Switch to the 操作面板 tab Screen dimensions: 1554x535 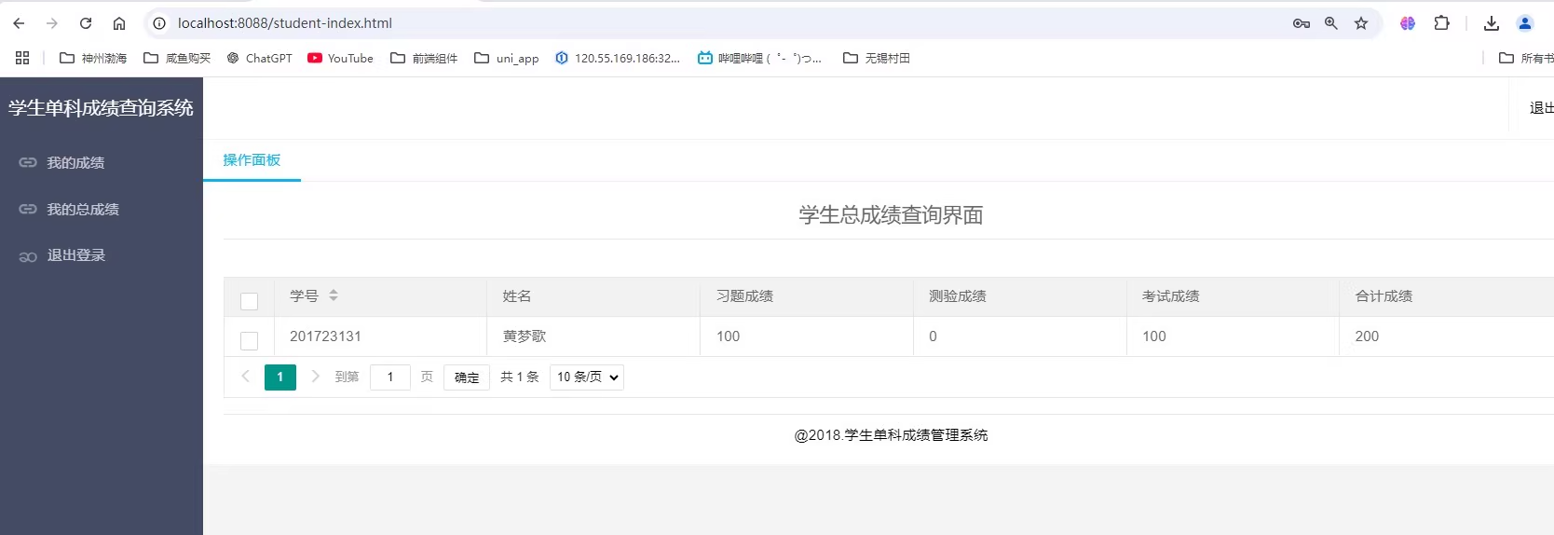[x=252, y=160]
